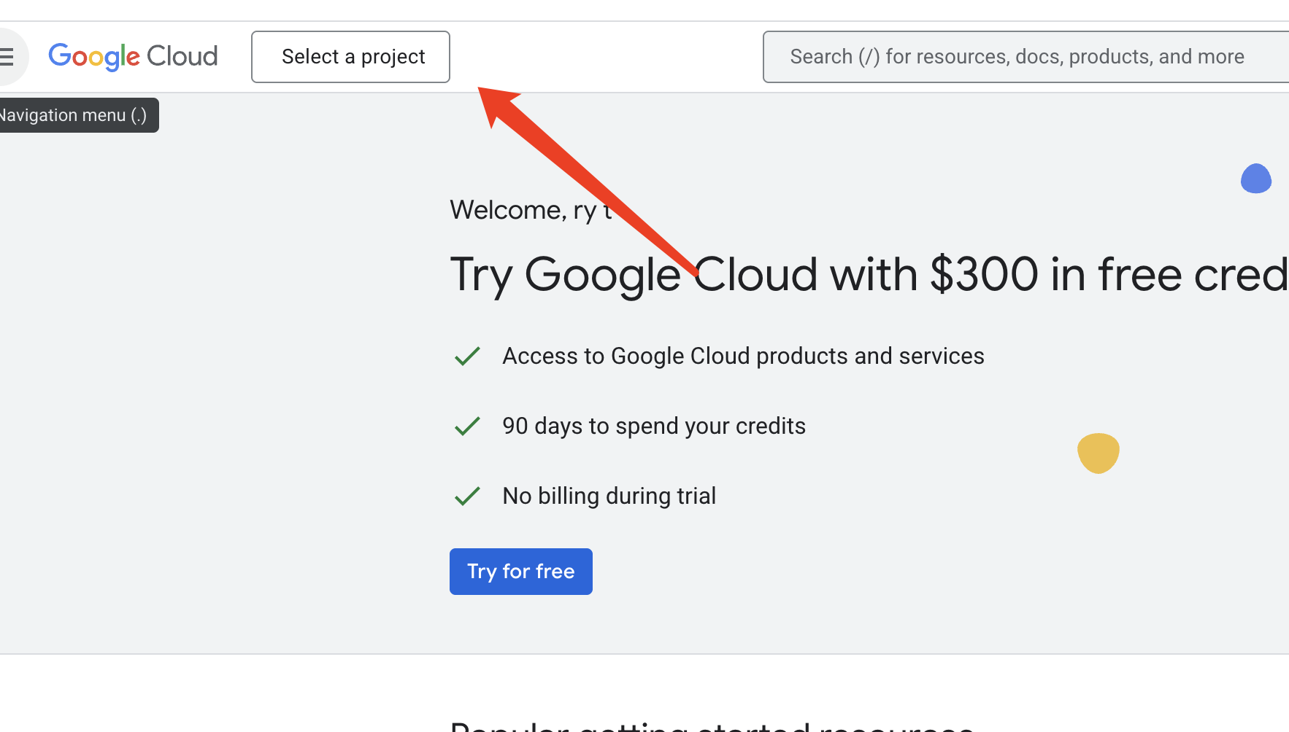Open the Select a project picker
Viewport: 1289px width, 732px height.
click(350, 57)
